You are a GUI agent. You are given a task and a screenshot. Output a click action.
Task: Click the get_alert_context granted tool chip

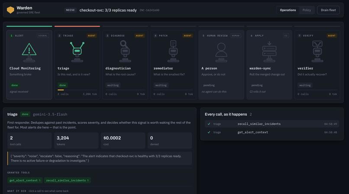(25, 181)
